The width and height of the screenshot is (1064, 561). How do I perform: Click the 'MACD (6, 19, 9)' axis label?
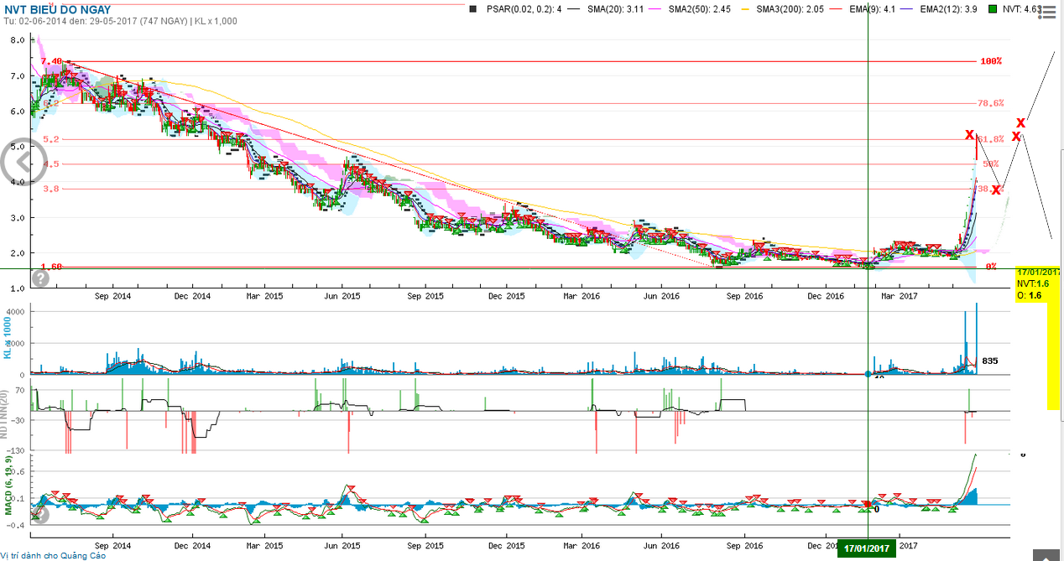(7, 486)
